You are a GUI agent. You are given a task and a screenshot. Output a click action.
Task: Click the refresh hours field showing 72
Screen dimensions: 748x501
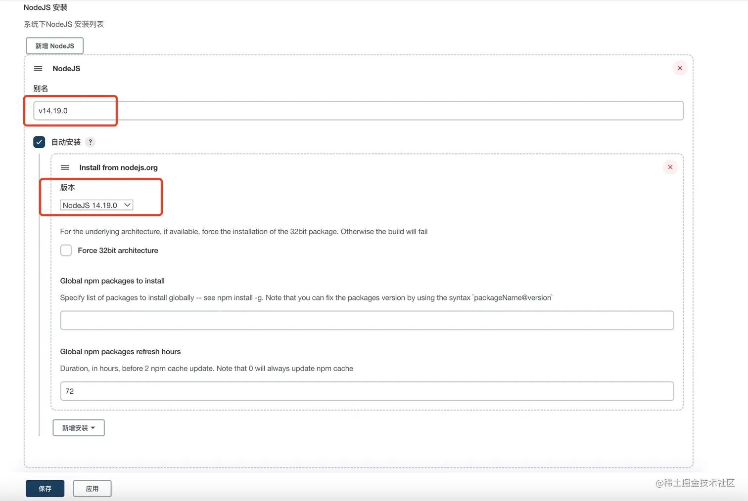click(x=367, y=391)
